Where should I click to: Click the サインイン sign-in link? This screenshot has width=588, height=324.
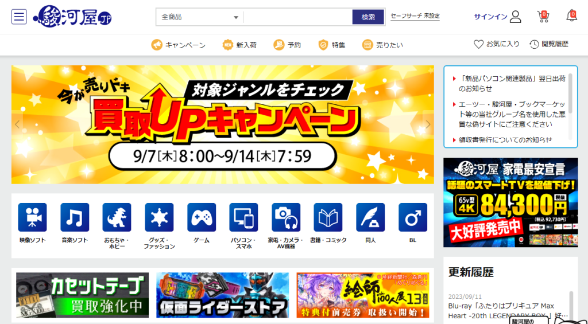tap(497, 17)
